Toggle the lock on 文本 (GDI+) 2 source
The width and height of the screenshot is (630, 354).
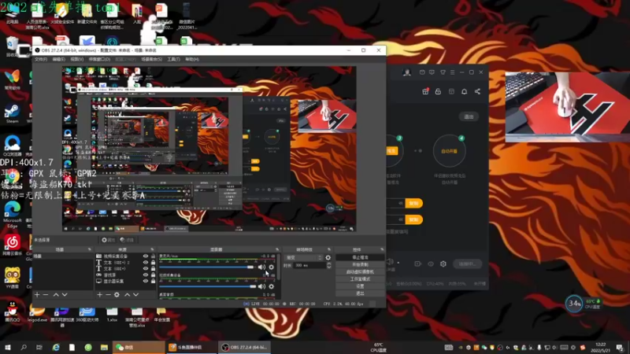[x=153, y=263]
